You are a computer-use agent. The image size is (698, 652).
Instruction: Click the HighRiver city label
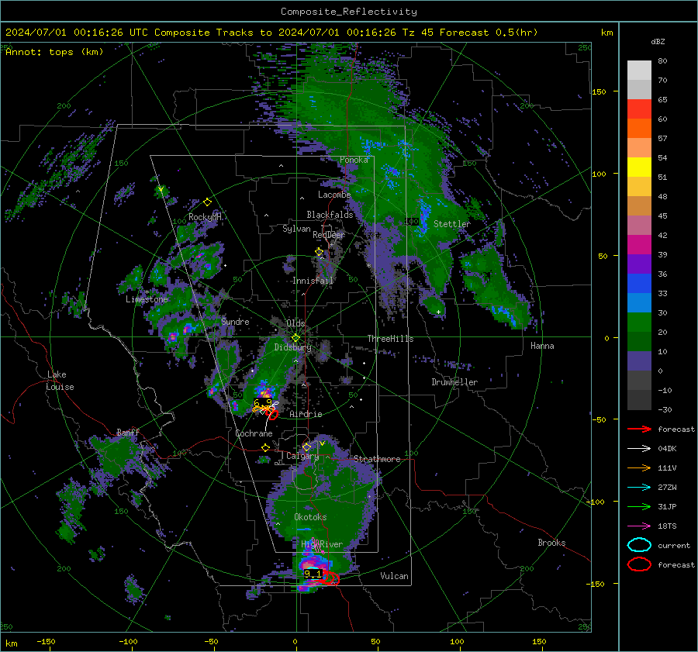[322, 544]
